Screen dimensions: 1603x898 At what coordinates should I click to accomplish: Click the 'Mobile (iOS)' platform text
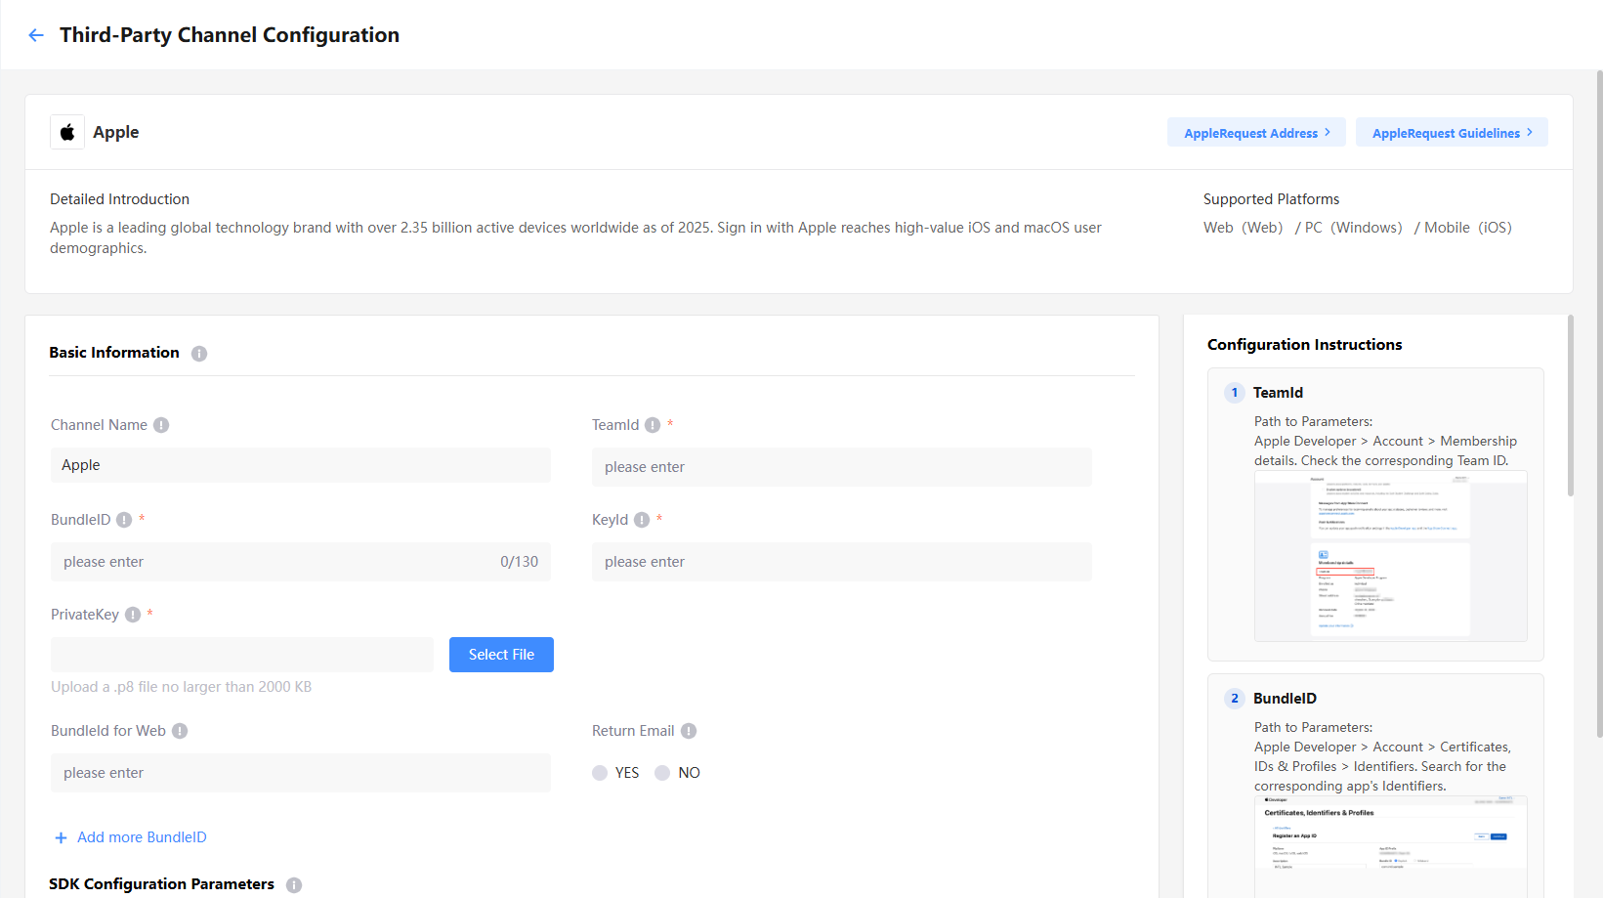[x=1468, y=228]
